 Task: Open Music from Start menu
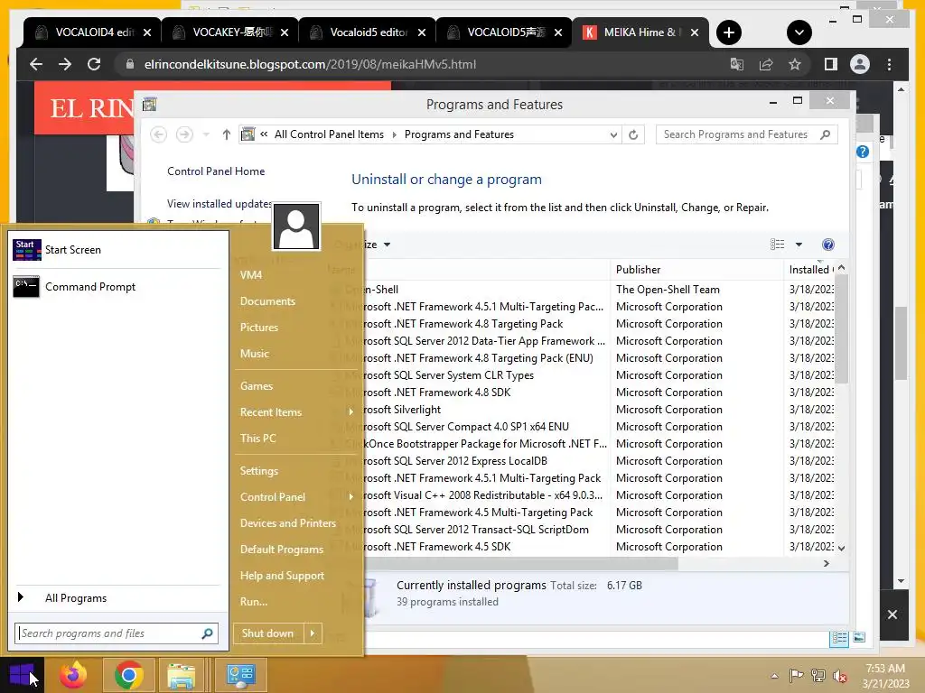pyautogui.click(x=254, y=354)
